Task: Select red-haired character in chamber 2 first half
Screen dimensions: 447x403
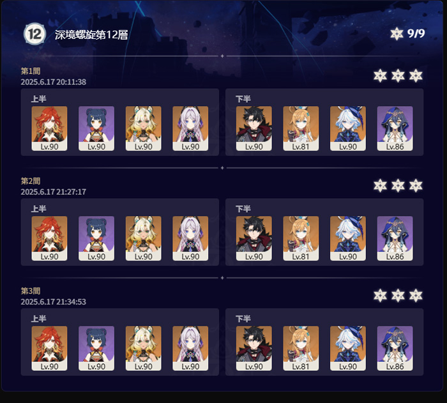Action: [49, 238]
